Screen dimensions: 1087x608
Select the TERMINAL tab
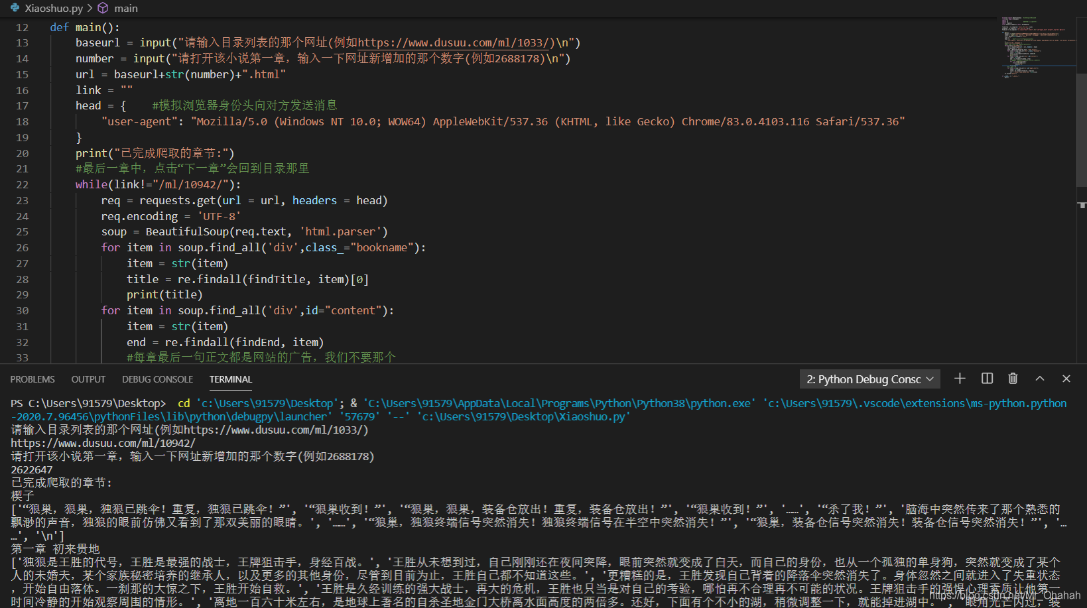tap(231, 379)
